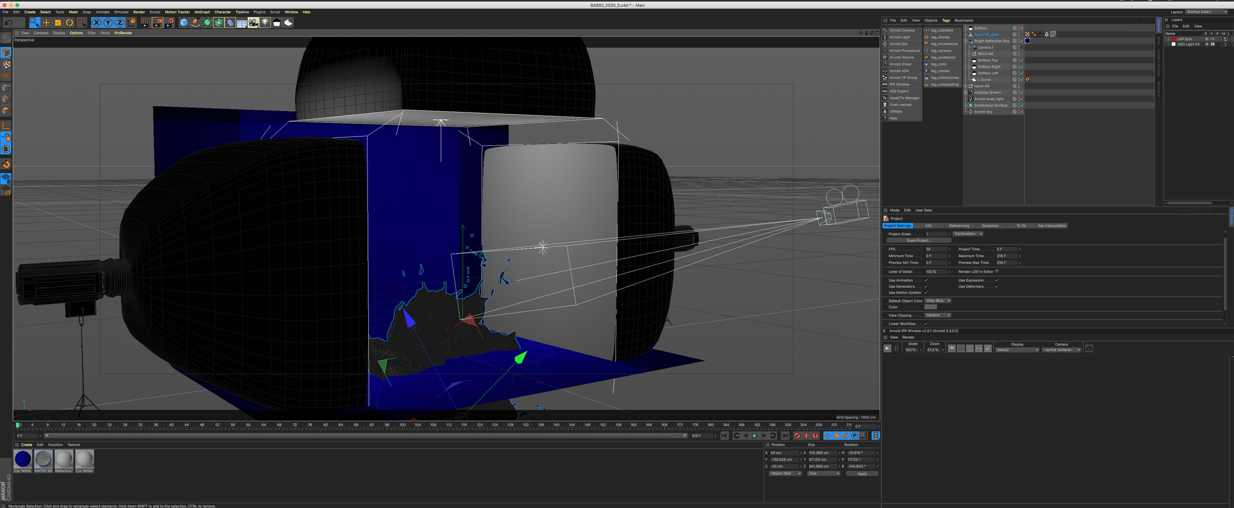Open Default Object Color Gray-Blue dropdown
The image size is (1234, 508).
click(x=937, y=301)
